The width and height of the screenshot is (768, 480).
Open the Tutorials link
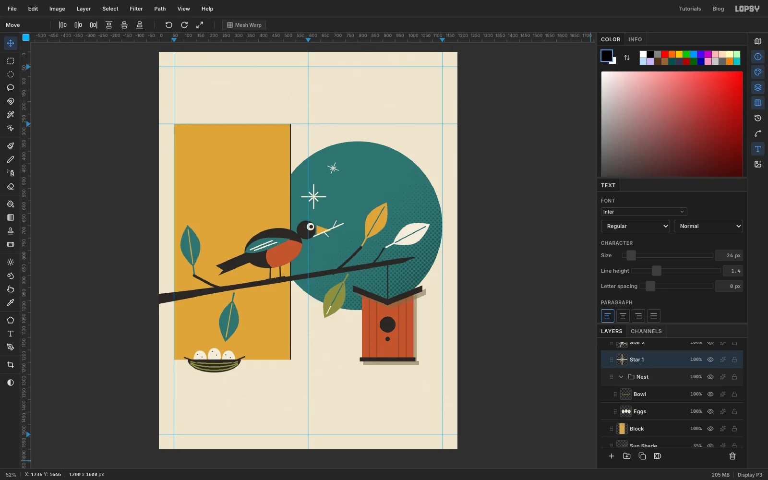690,9
